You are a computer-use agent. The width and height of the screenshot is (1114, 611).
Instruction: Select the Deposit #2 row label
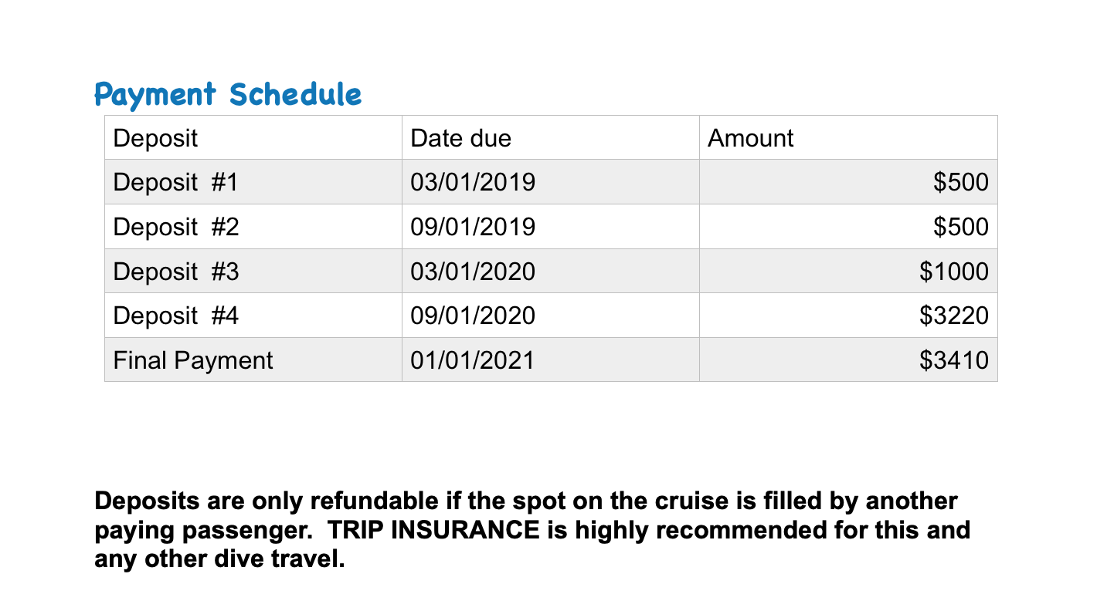pos(253,227)
